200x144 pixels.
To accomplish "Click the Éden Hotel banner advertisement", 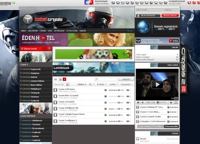I will coord(77,40).
